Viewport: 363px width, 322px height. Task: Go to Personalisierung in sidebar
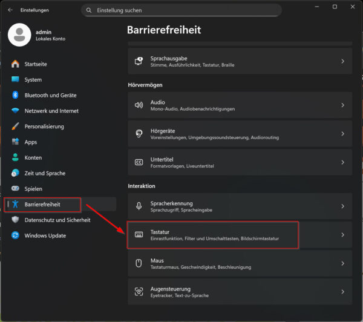tap(44, 126)
